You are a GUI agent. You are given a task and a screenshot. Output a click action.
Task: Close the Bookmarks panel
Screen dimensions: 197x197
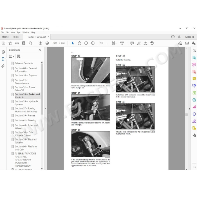point(40,50)
